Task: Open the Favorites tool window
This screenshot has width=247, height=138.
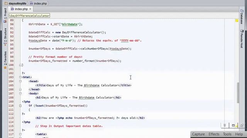Action: point(5,60)
